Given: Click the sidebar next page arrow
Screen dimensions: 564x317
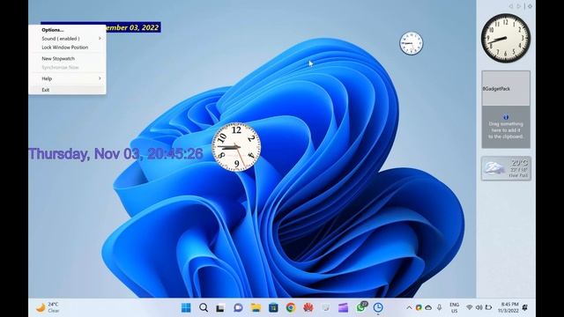Looking at the screenshot, I should click(x=519, y=6).
